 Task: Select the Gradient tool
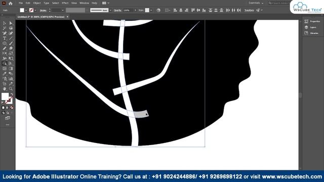coord(11,69)
